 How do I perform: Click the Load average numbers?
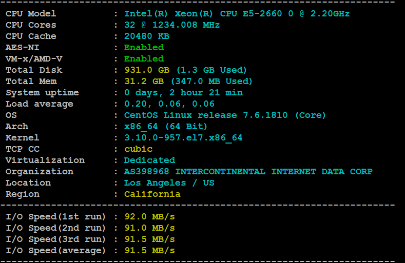(169, 104)
